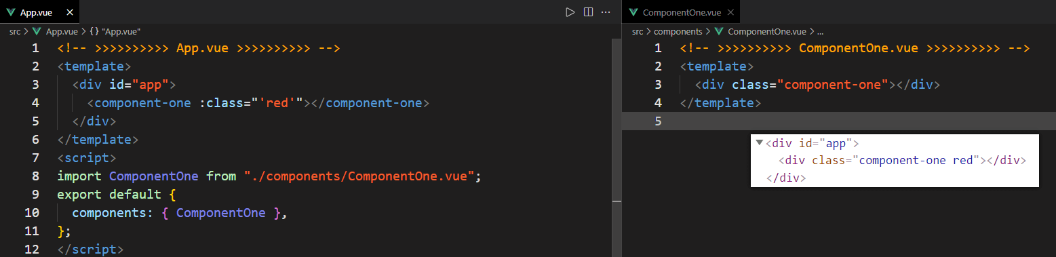Open the editor's More Actions ellipsis menu

click(x=606, y=12)
